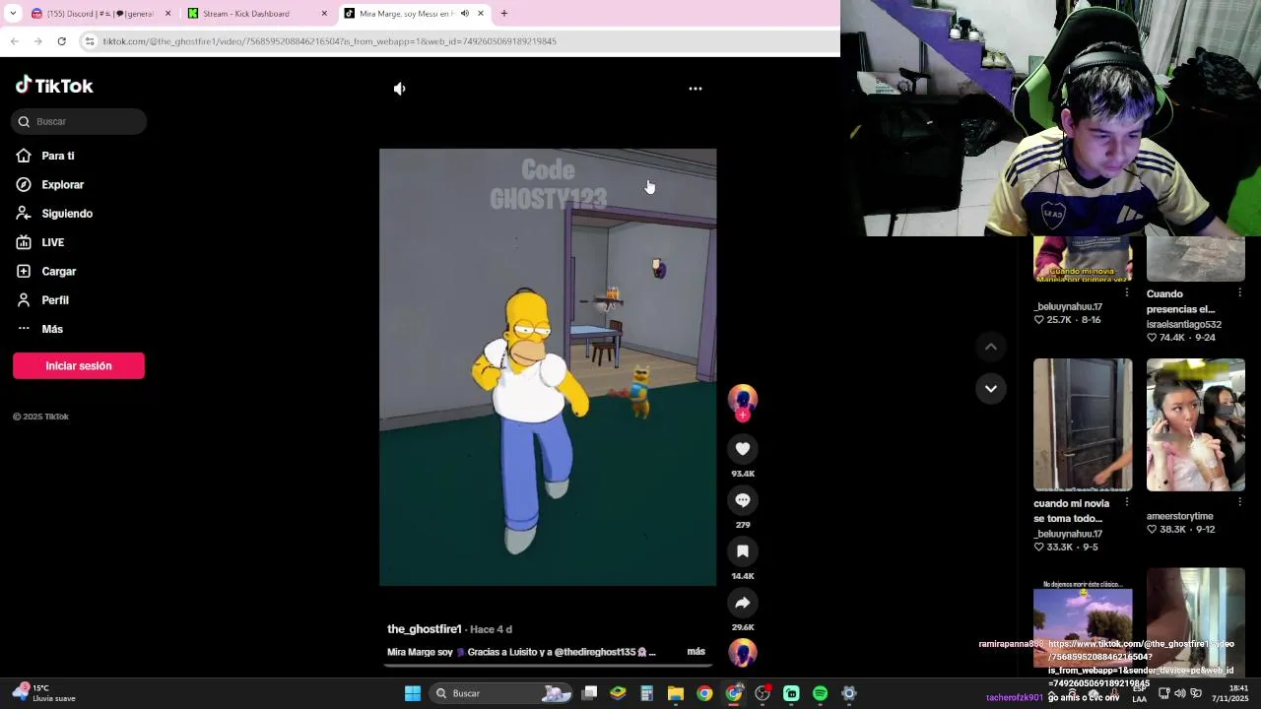The width and height of the screenshot is (1261, 709).
Task: Open a new browser tab
Action: tap(503, 14)
